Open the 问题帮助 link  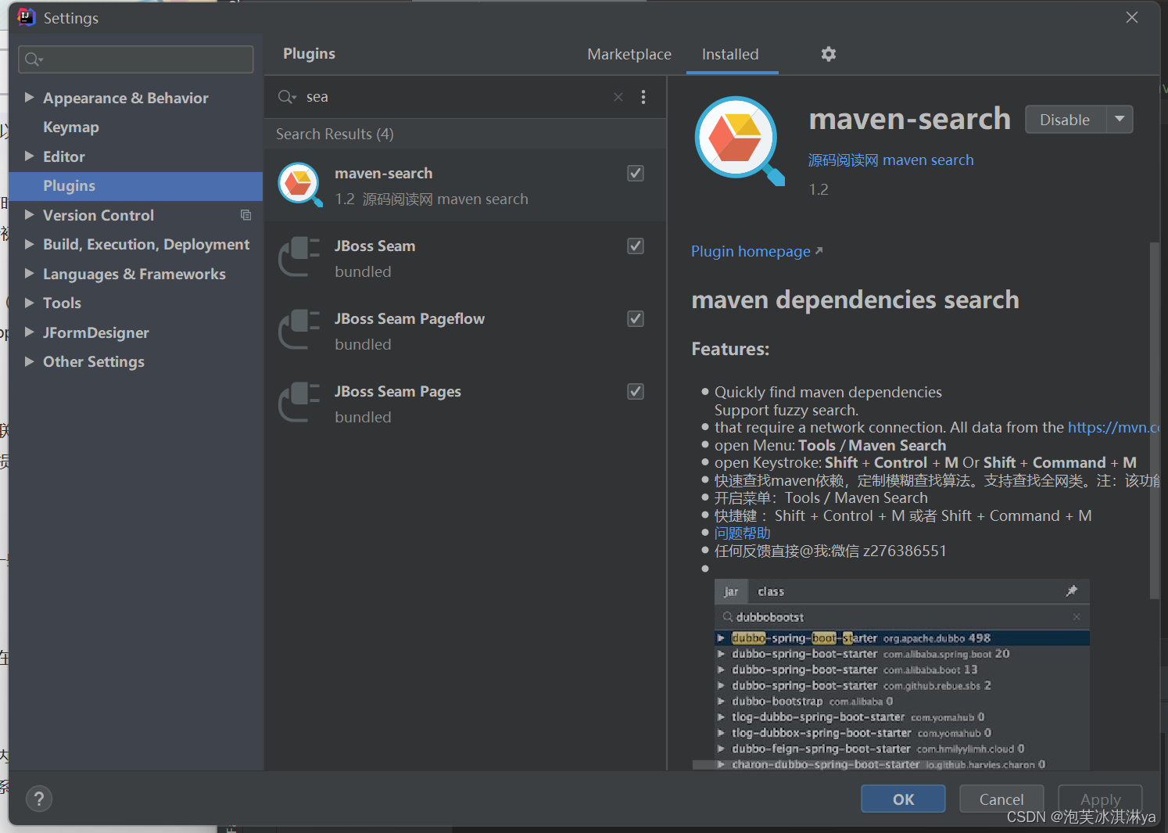click(x=742, y=533)
